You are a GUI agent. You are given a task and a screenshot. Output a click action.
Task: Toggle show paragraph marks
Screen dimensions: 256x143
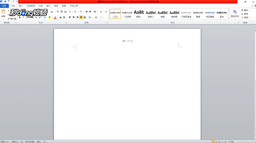point(106,12)
